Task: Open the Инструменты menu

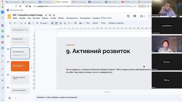Action: pyautogui.click(x=72, y=18)
